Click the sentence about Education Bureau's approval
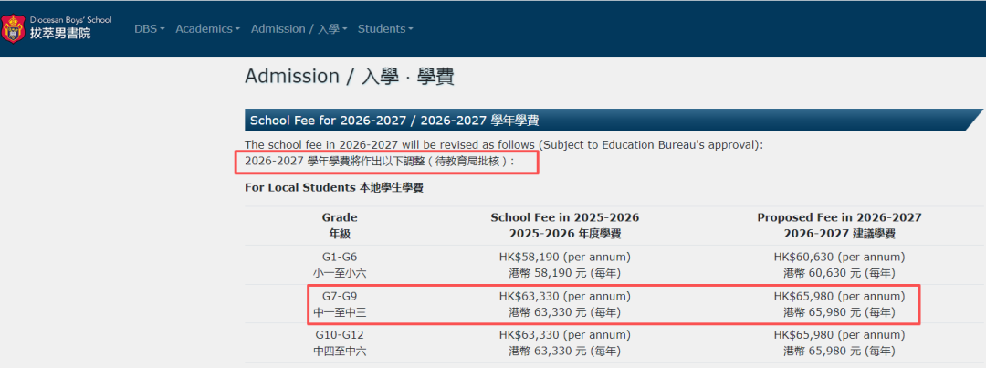 (504, 144)
